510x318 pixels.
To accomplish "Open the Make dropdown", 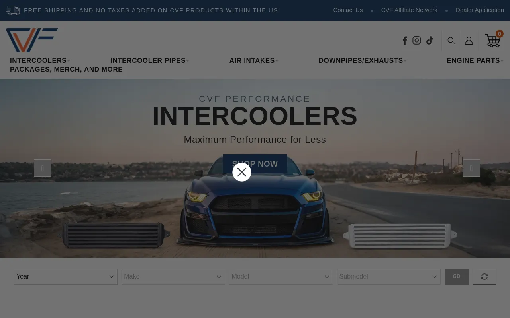I will 173,276.
